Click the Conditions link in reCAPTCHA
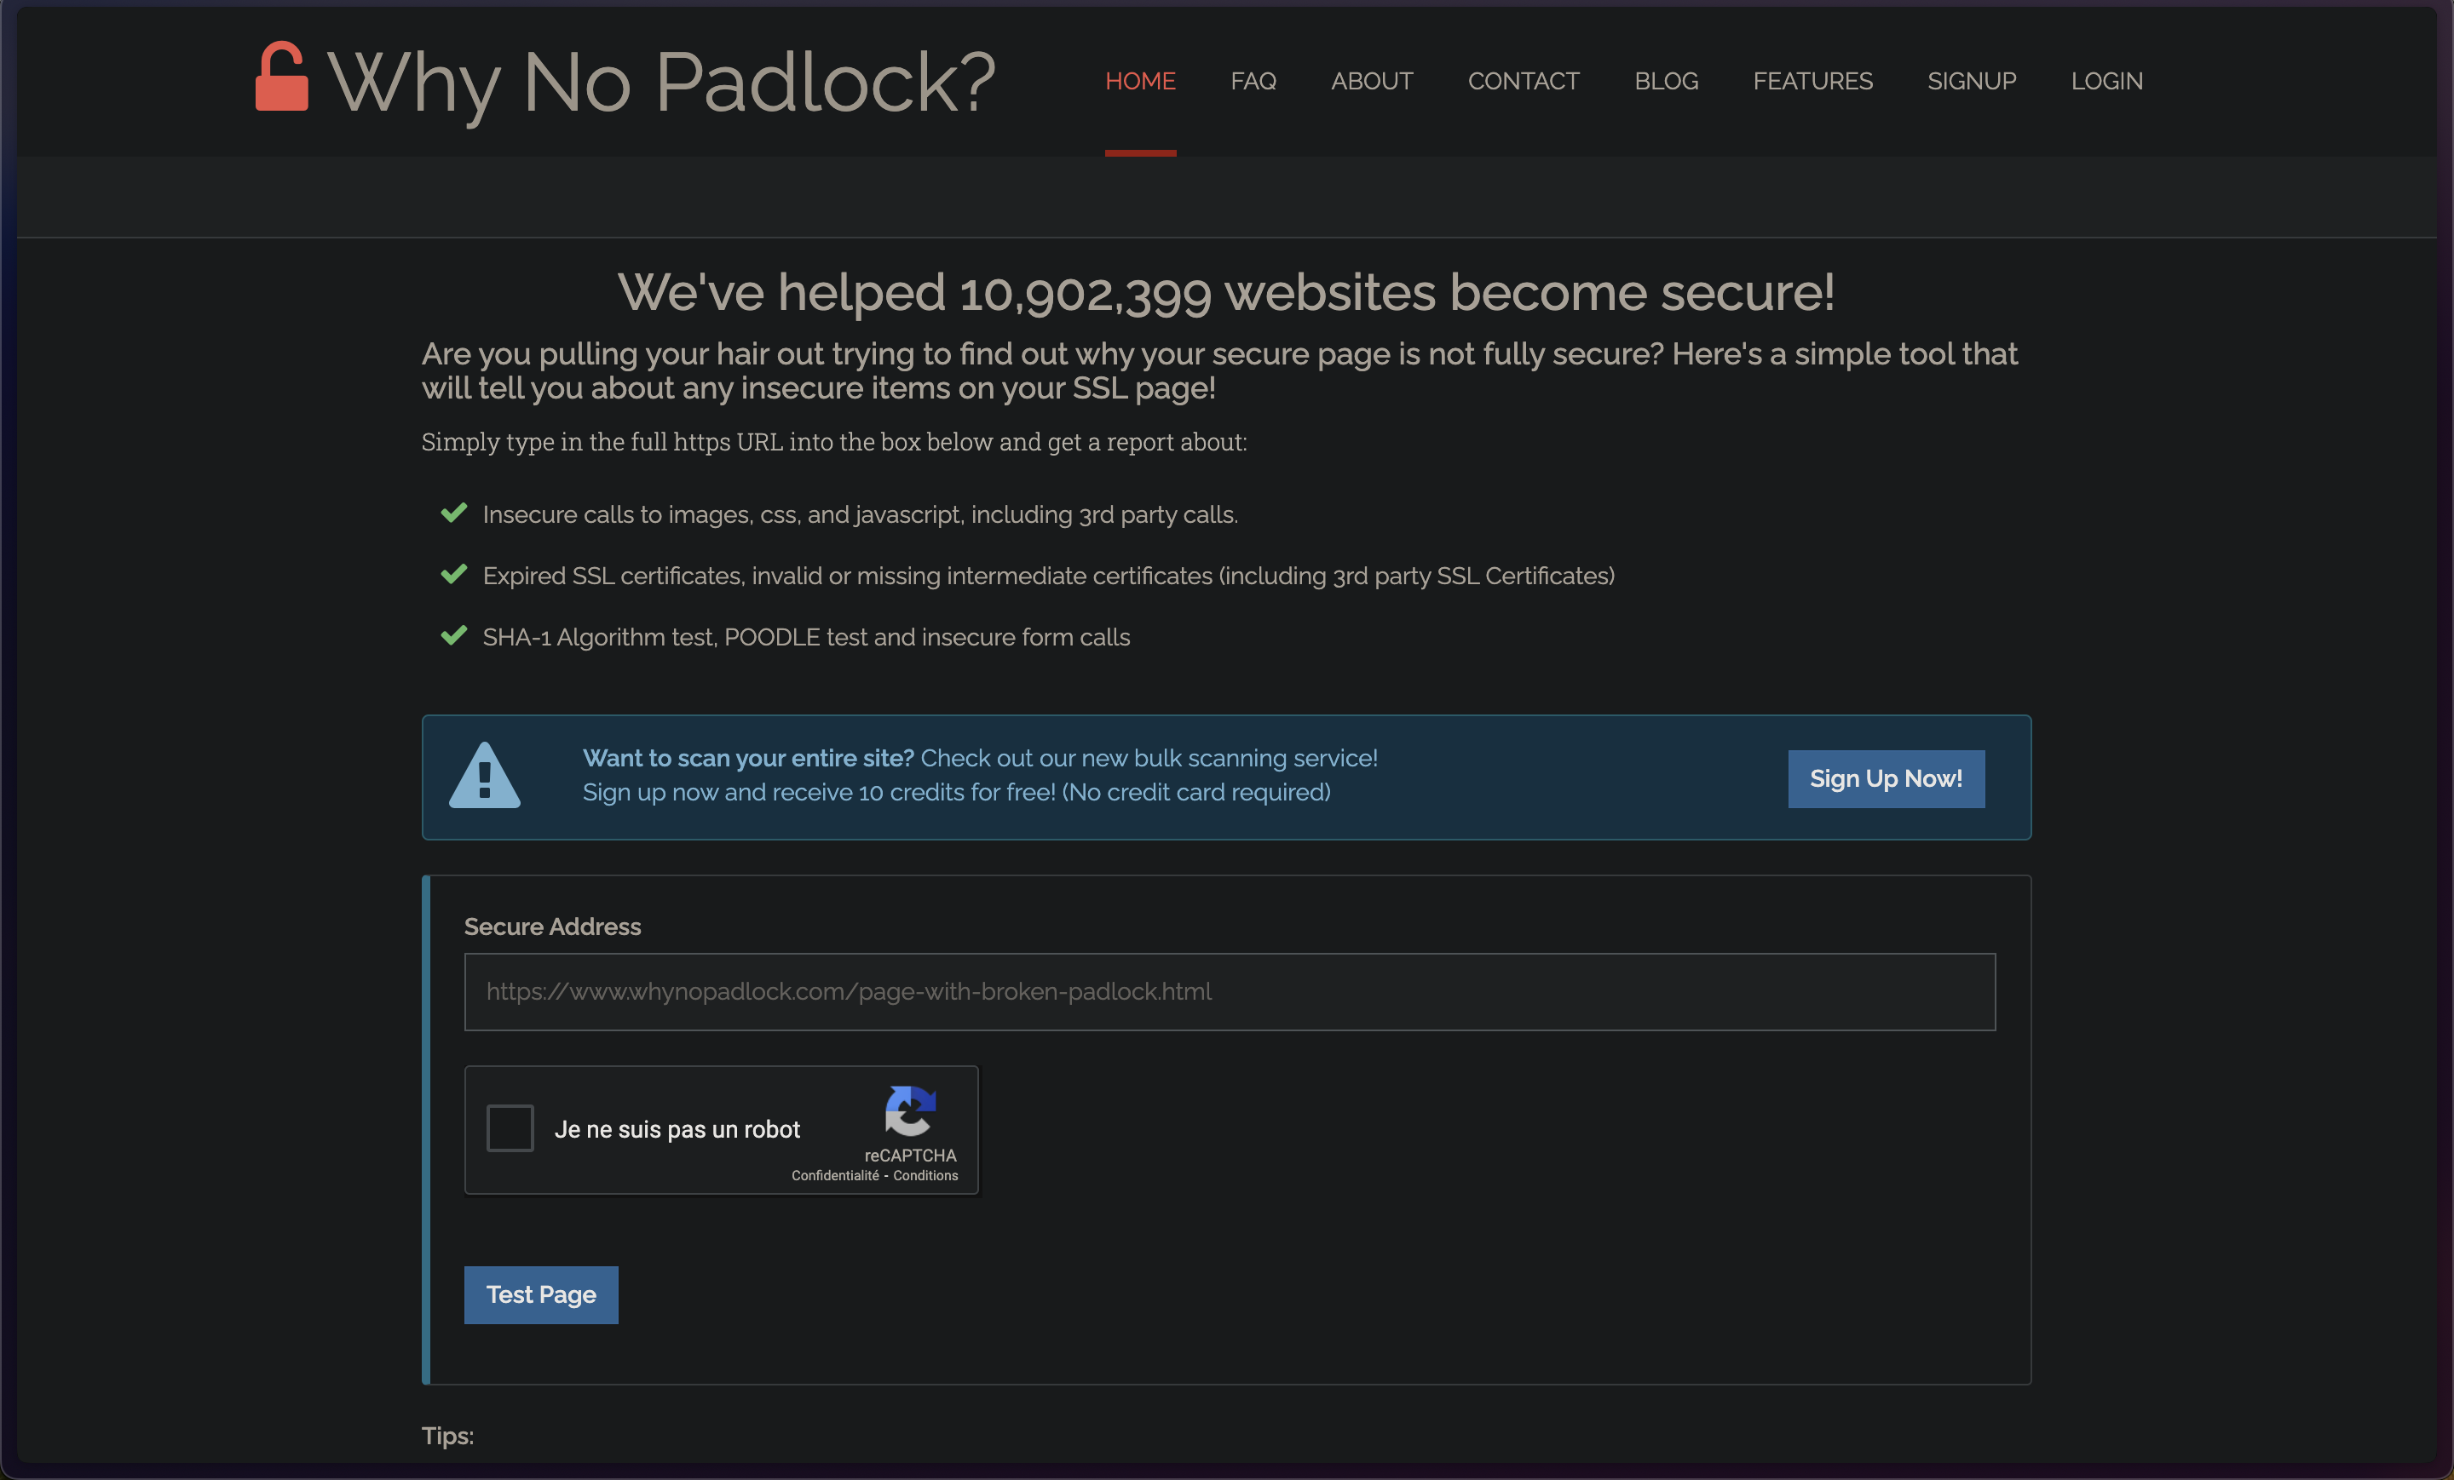Image resolution: width=2454 pixels, height=1480 pixels. click(x=942, y=1173)
